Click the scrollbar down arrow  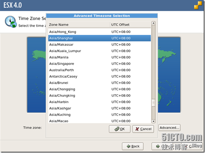(x=154, y=121)
